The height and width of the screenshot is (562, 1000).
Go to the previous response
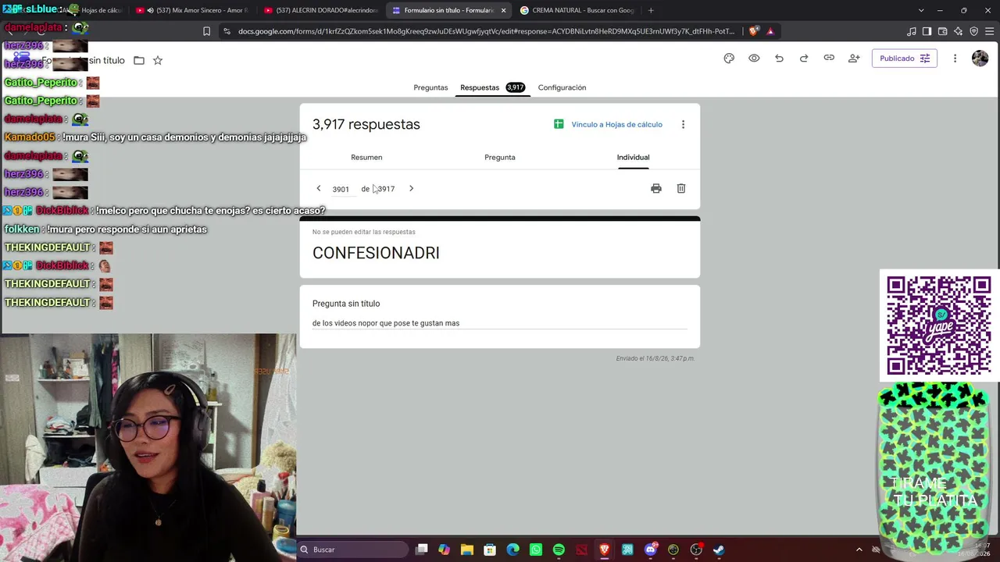tap(319, 188)
